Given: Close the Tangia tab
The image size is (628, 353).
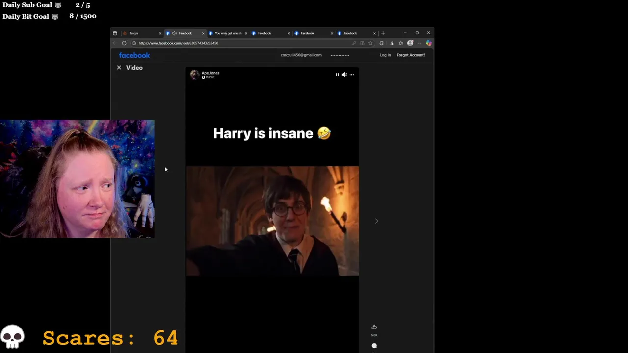Looking at the screenshot, I should tap(160, 33).
